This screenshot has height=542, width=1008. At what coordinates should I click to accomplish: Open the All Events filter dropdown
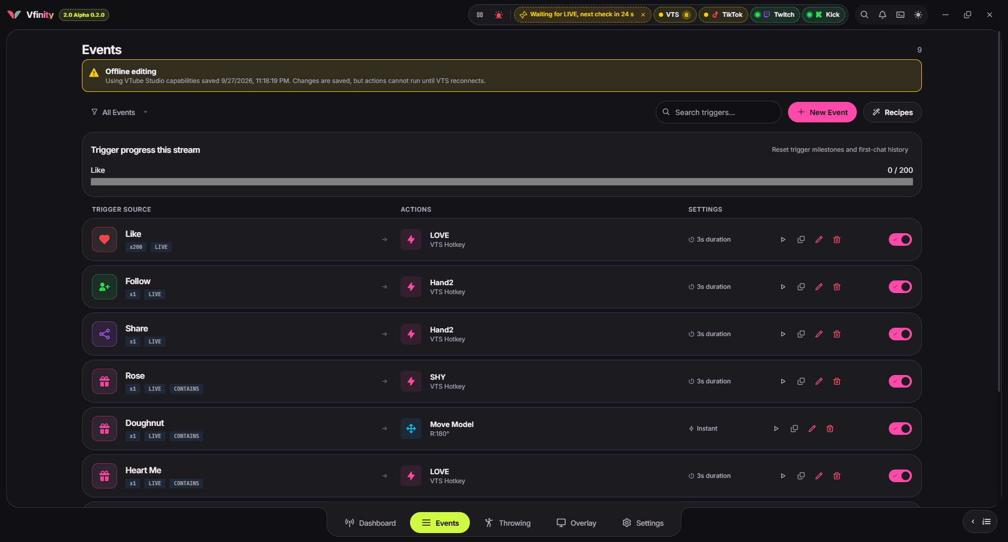119,112
